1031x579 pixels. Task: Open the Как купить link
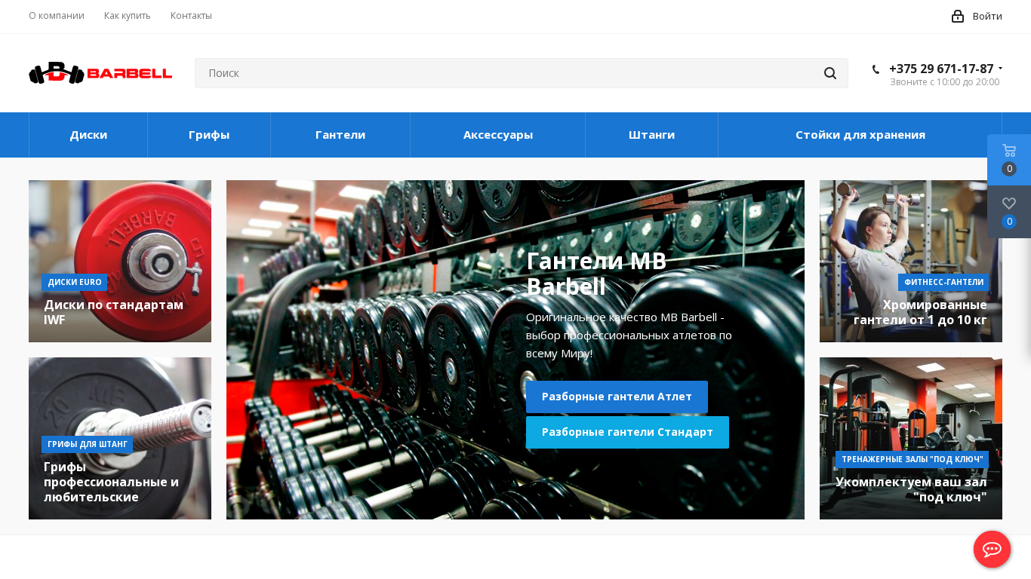pyautogui.click(x=128, y=16)
